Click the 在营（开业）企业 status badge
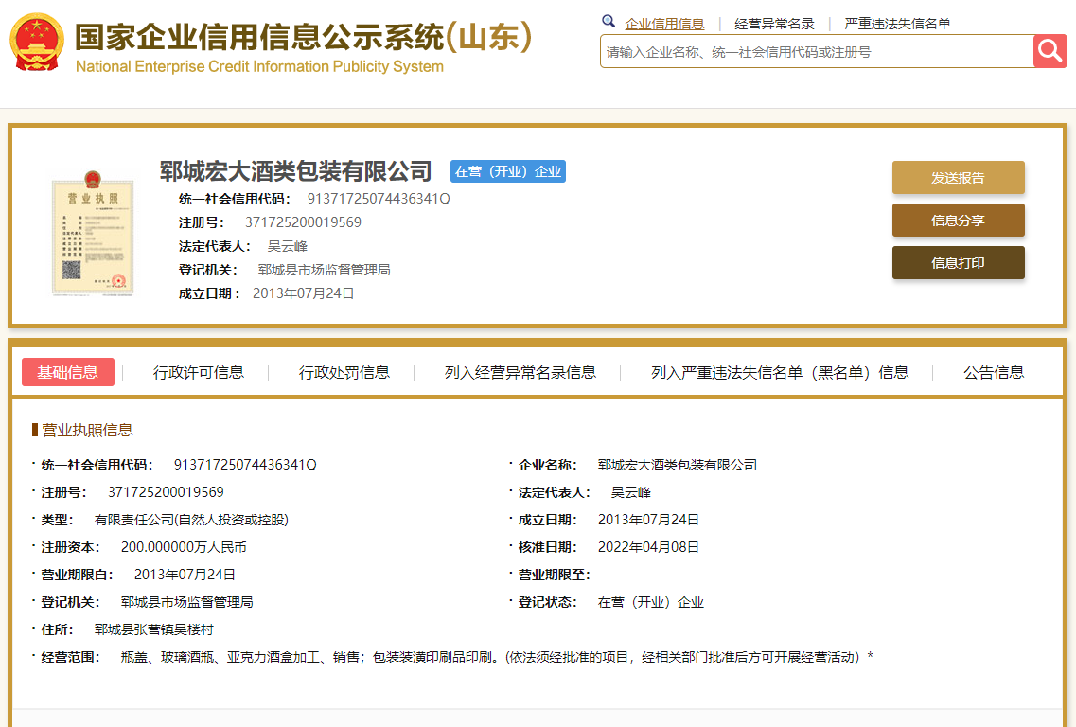 pyautogui.click(x=507, y=171)
